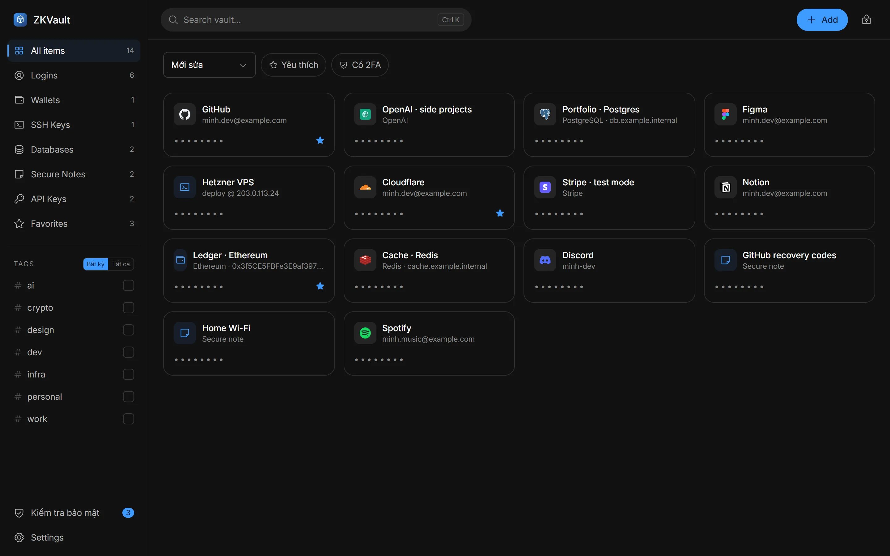The image size is (890, 556).
Task: Click the Discord username minh-dev
Action: click(x=578, y=266)
